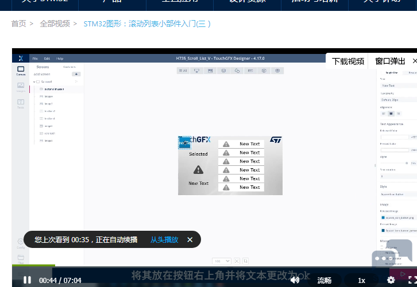
Task: Click the fit-to-screen icon beside the zoom dropdown
Action: pos(237,261)
